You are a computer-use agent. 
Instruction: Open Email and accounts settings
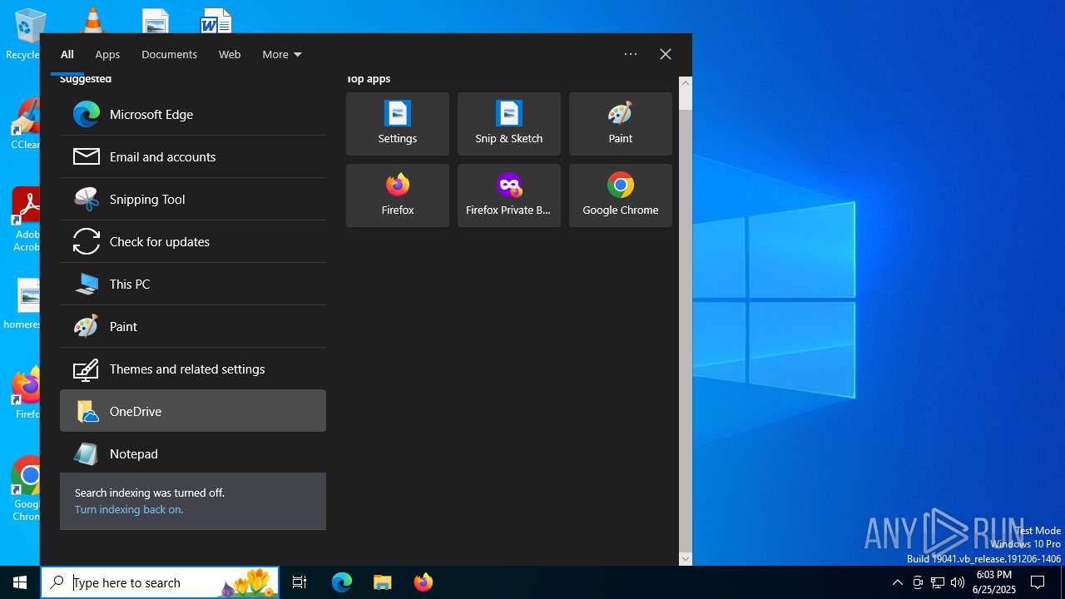click(x=193, y=156)
